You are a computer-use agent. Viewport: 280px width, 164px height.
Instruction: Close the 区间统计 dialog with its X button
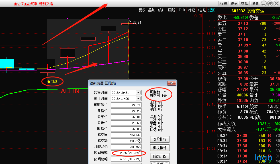171,83
